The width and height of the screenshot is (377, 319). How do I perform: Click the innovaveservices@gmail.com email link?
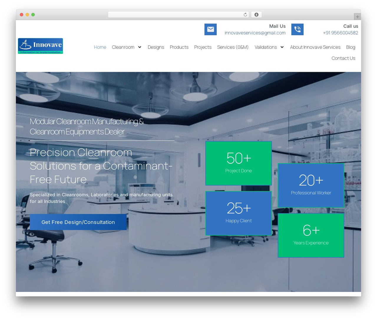(255, 33)
